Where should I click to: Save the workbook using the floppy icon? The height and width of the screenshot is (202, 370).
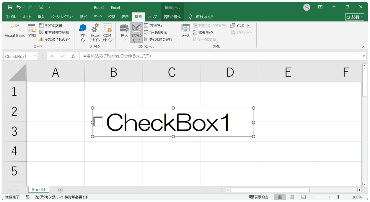click(x=10, y=7)
